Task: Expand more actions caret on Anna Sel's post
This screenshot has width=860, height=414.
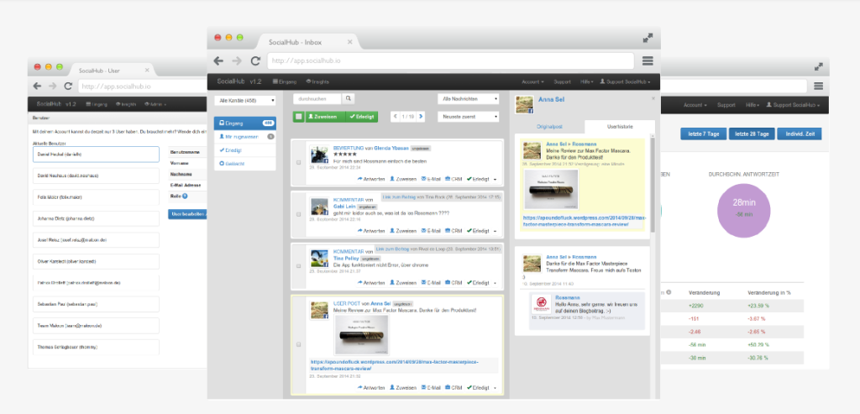Action: coord(495,388)
